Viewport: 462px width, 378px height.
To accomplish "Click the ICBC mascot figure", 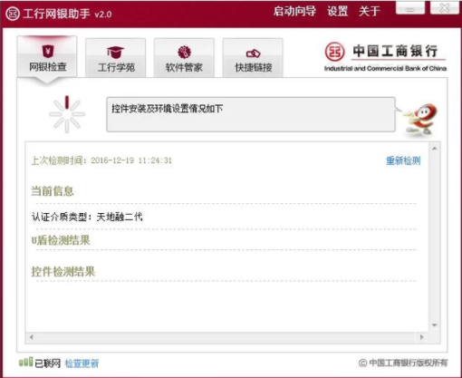I will [420, 120].
